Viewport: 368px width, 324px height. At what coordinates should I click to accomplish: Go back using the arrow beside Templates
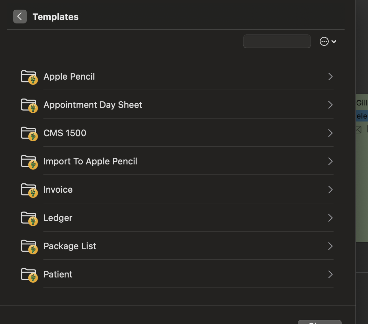pyautogui.click(x=20, y=17)
